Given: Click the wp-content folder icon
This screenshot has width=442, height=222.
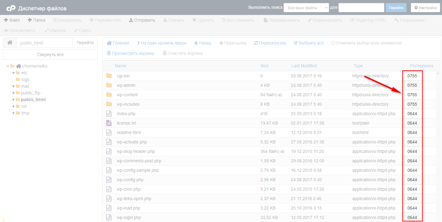Looking at the screenshot, I should [x=109, y=95].
